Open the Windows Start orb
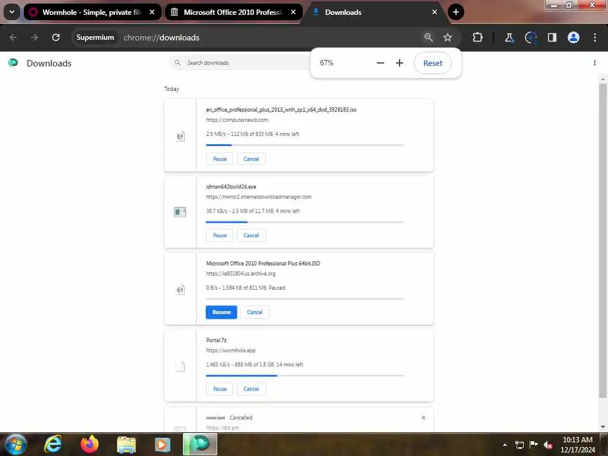 [x=15, y=444]
